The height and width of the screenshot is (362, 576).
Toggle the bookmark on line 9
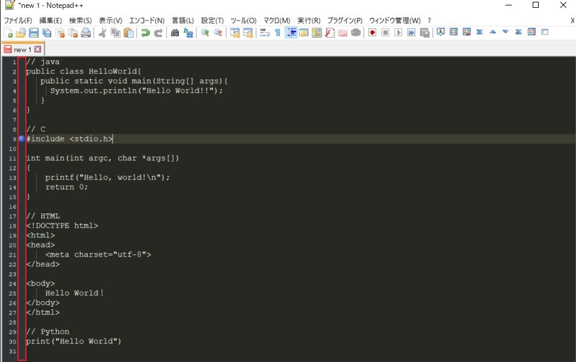point(22,139)
